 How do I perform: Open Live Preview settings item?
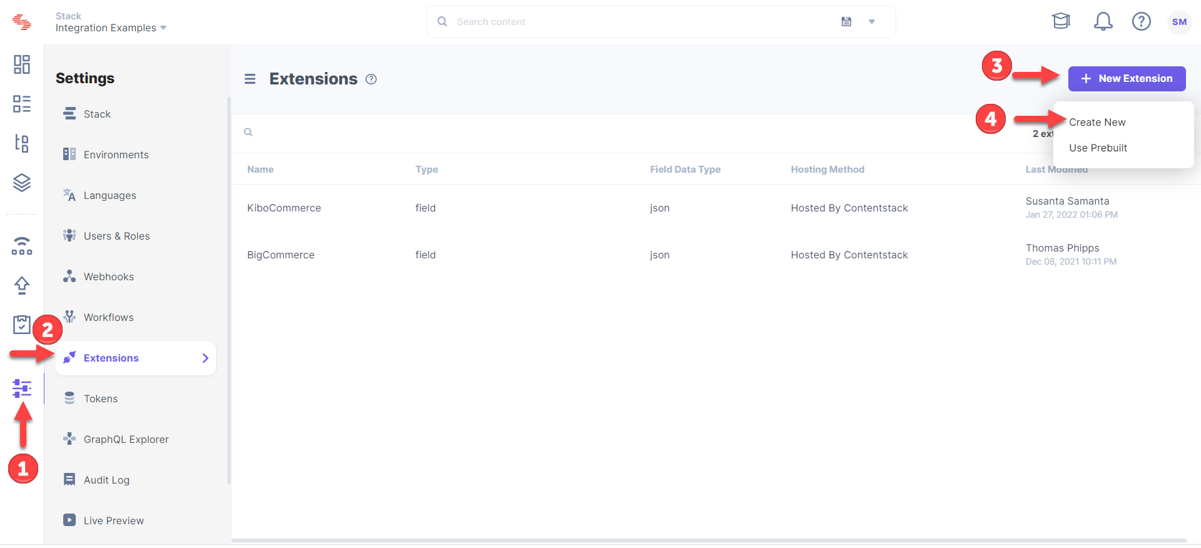(136, 520)
